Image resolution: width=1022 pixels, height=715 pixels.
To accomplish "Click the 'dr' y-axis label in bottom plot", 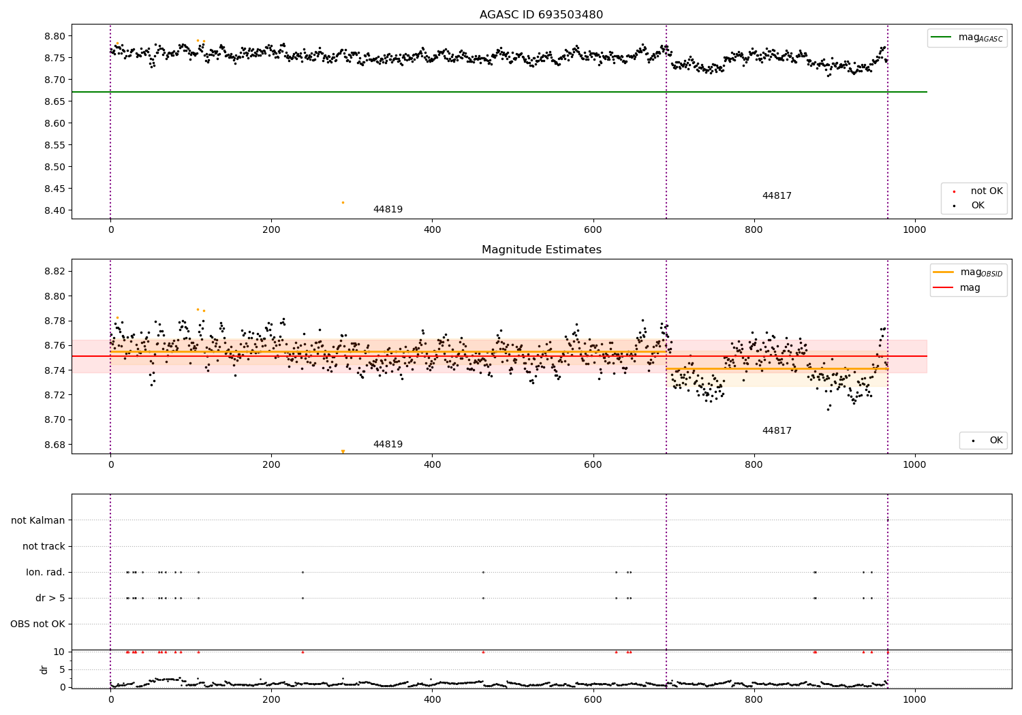I will coord(44,669).
